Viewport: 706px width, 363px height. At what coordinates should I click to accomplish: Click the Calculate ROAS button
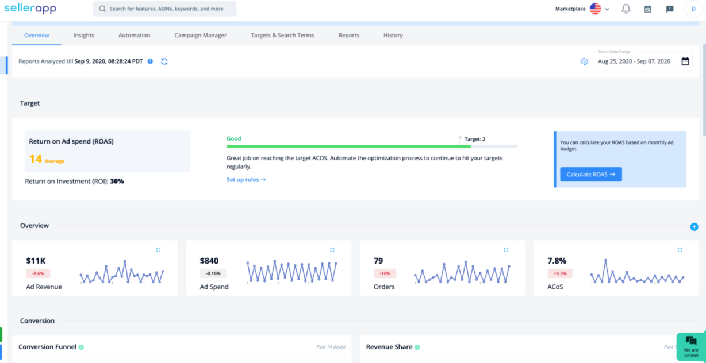click(590, 175)
